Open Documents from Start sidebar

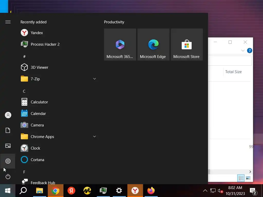pyautogui.click(x=8, y=130)
